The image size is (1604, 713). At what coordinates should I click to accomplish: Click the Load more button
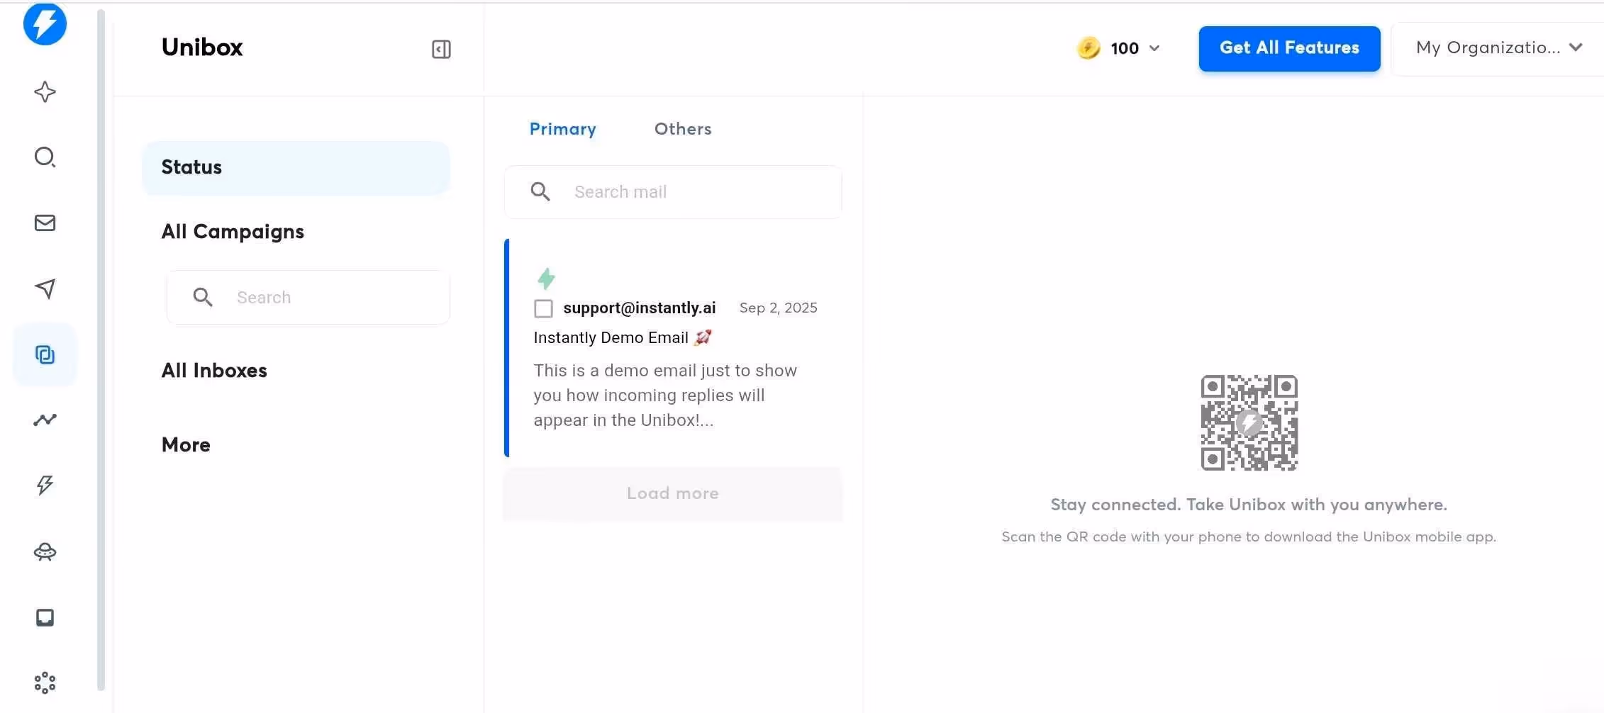point(673,493)
